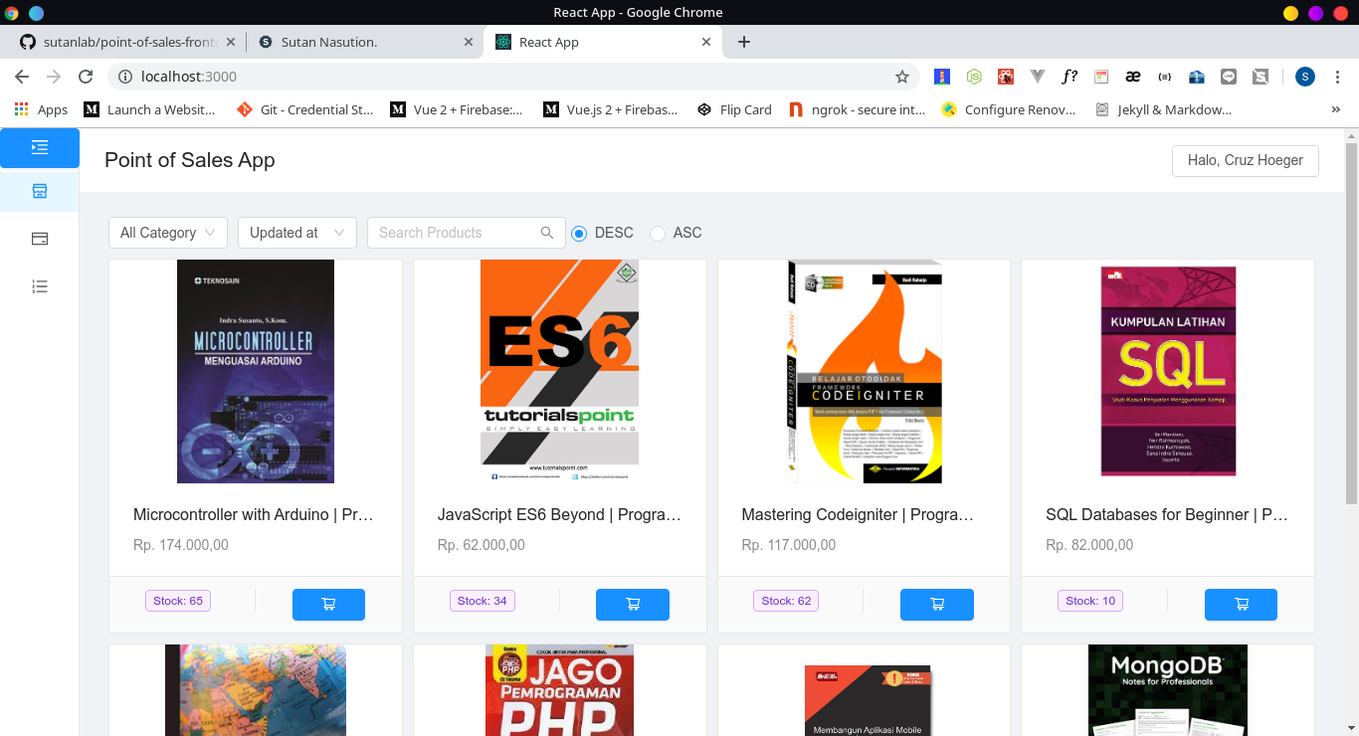Viewport: 1359px width, 736px height.
Task: Click MongoDB Notes book cover
Action: click(1166, 690)
